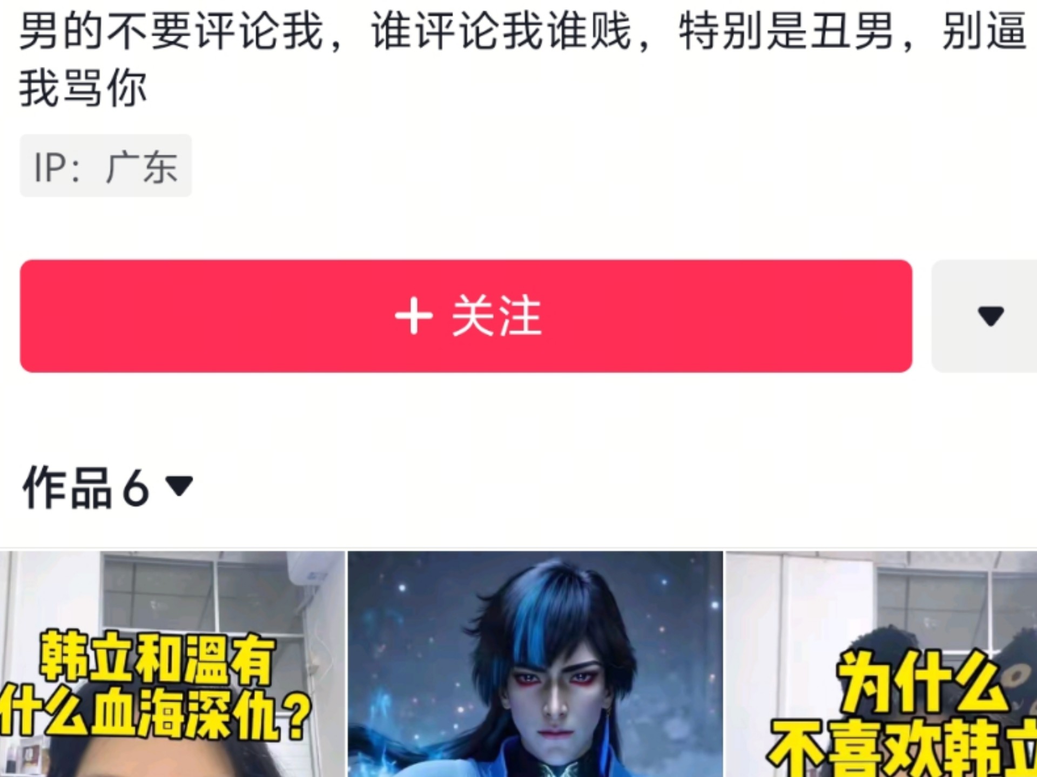Click the yellow 什么血海深仇 caption text
The image size is (1037, 777).
tap(156, 715)
